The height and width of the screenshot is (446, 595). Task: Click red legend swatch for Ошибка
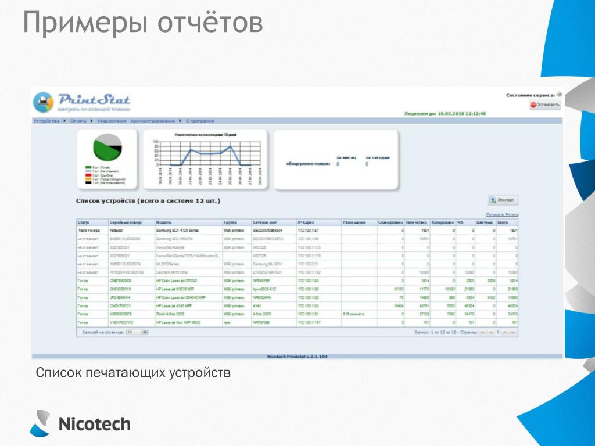coord(88,175)
